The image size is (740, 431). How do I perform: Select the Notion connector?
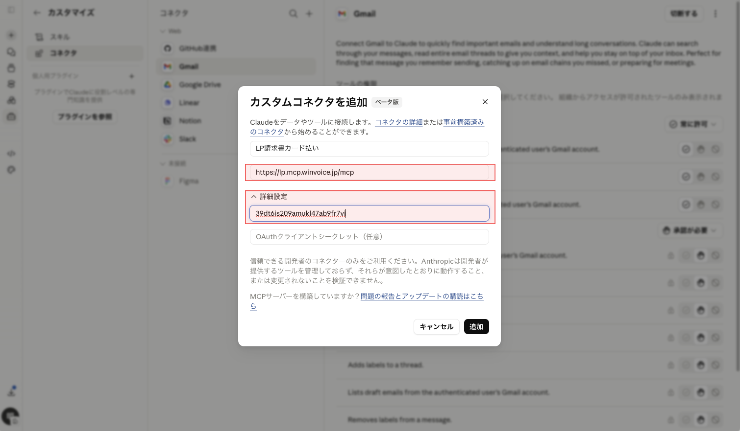236,121
